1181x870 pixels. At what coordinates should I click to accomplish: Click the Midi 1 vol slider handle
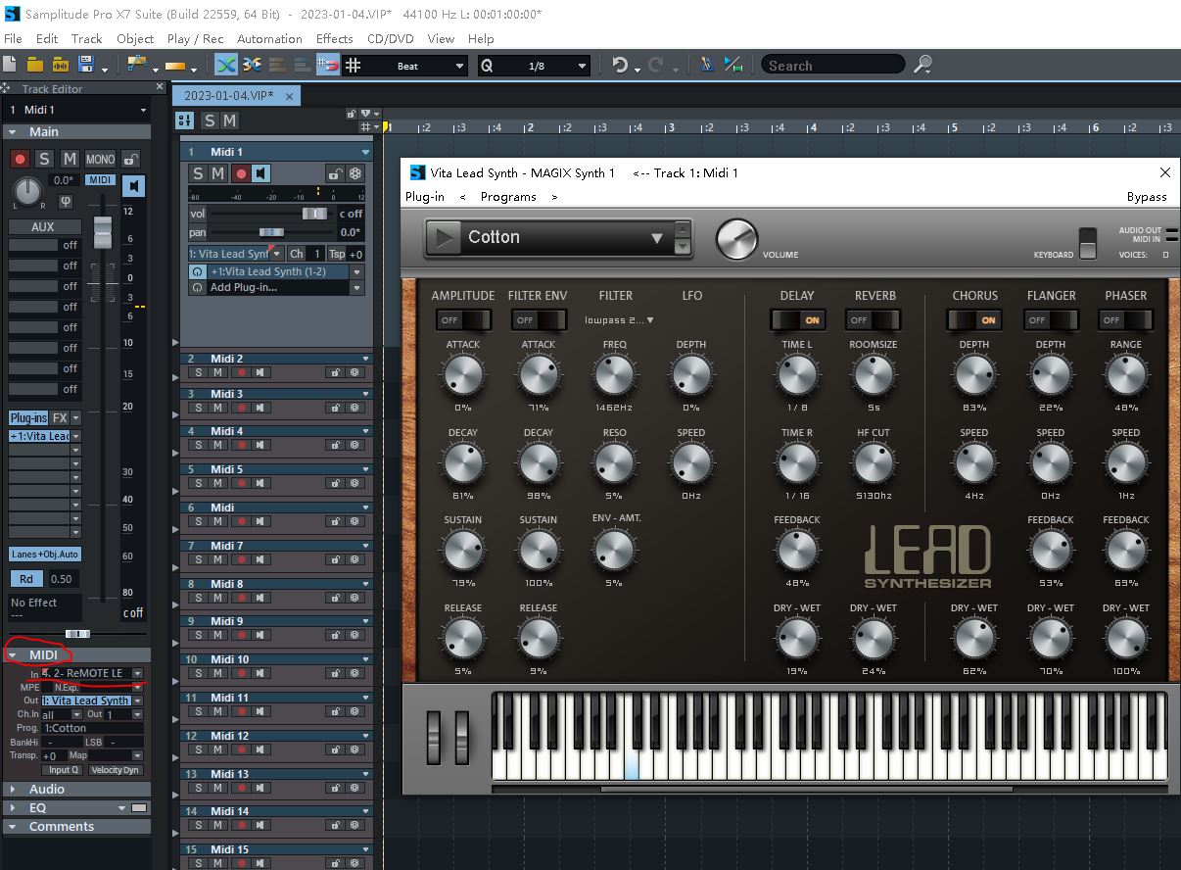[x=314, y=214]
